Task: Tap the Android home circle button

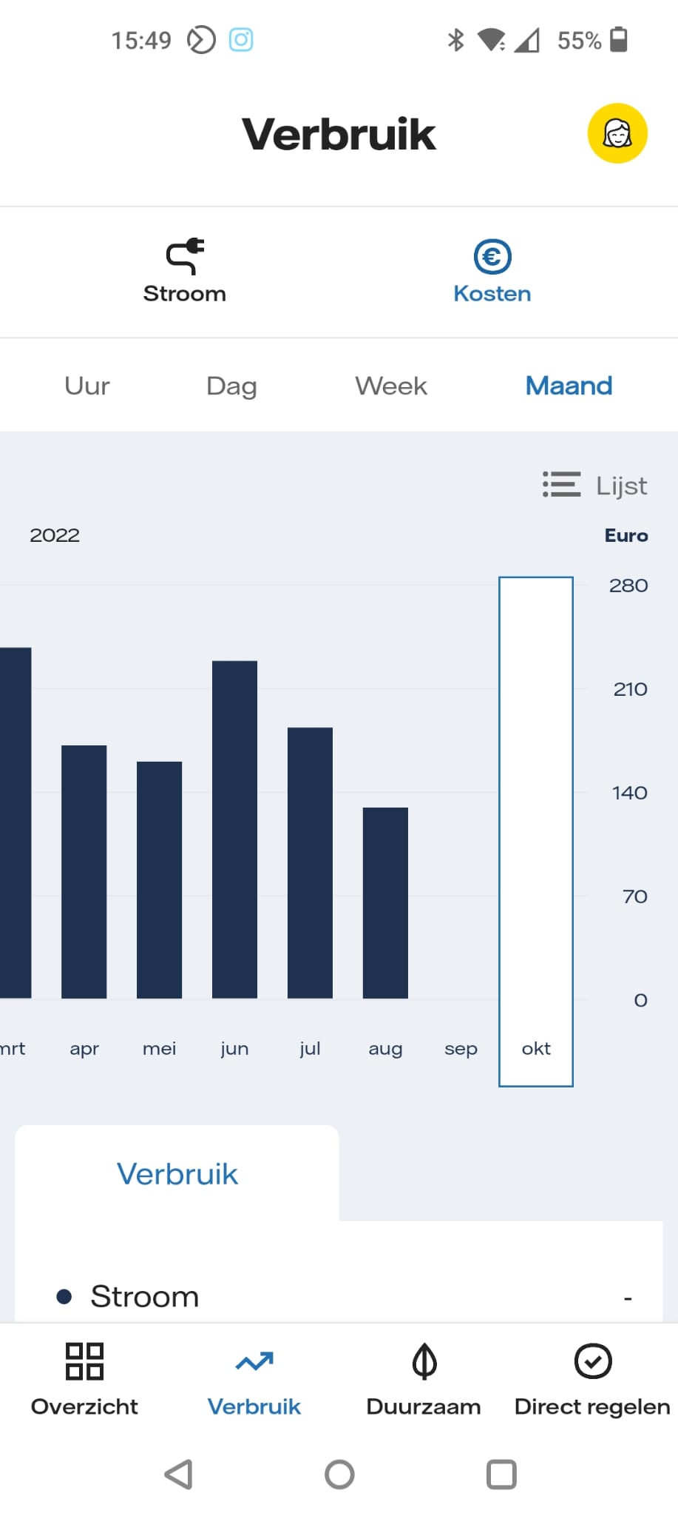Action: (x=339, y=1474)
